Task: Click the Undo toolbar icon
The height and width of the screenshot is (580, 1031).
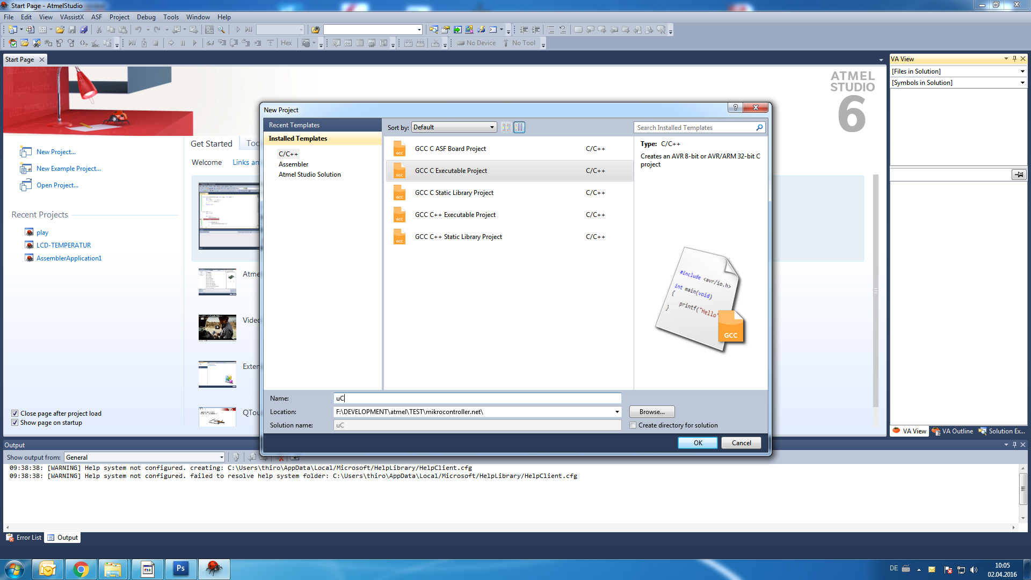Action: (138, 30)
